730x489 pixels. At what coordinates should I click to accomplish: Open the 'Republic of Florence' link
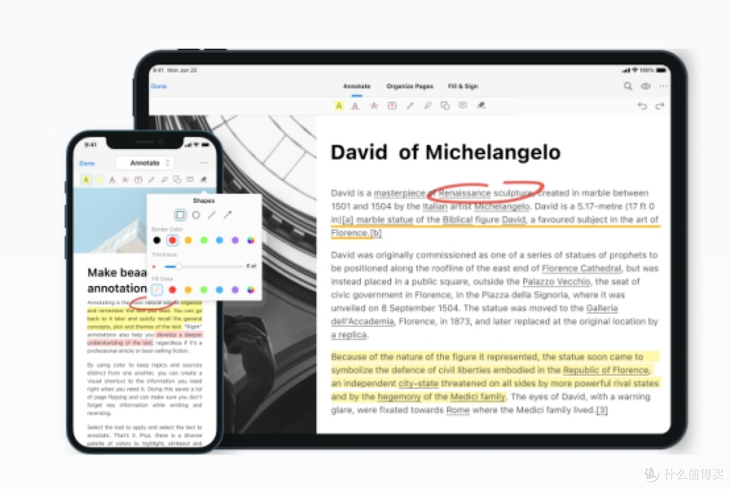click(606, 370)
